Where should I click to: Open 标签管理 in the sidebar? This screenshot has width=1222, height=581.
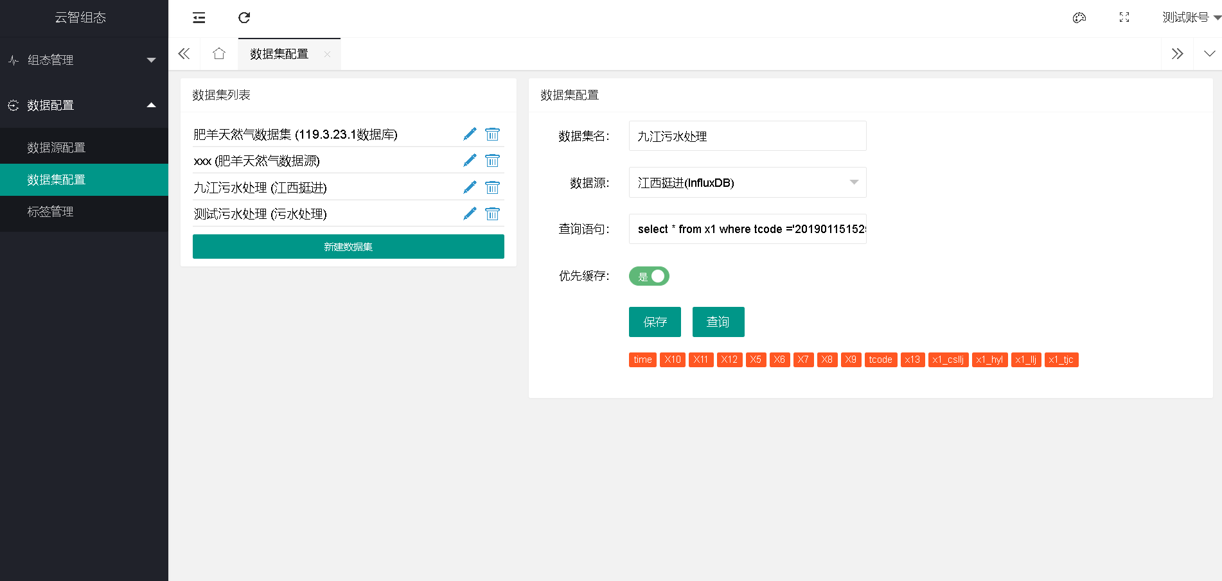point(84,212)
